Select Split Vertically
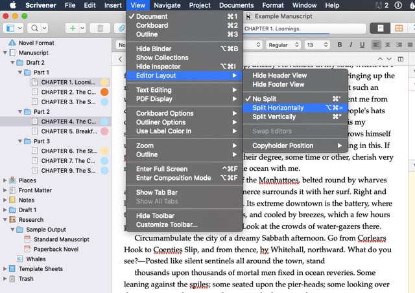The width and height of the screenshot is (415, 293). tap(295, 116)
